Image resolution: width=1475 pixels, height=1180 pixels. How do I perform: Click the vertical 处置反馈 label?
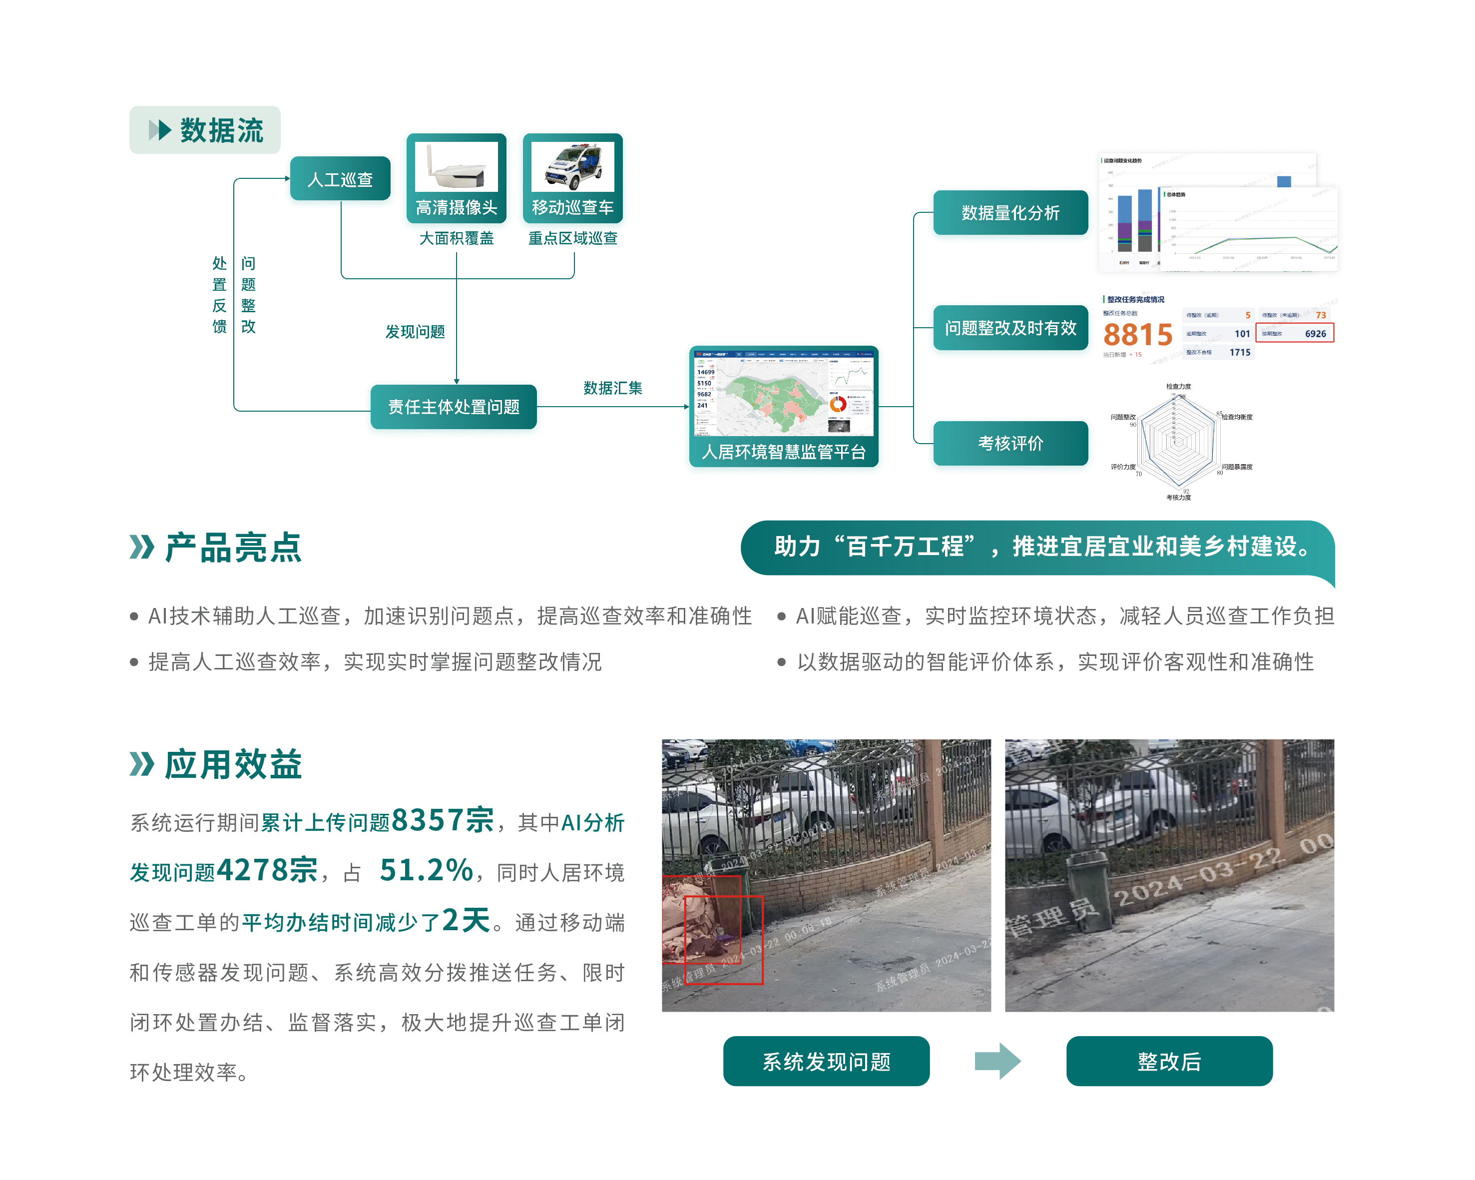[220, 295]
